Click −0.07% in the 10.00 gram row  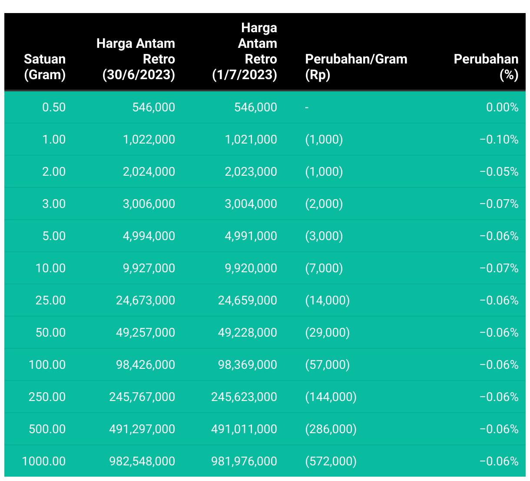pos(499,268)
